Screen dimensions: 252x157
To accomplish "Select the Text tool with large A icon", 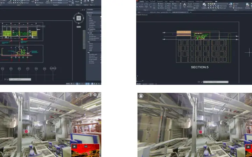I will pyautogui.click(x=184, y=5).
